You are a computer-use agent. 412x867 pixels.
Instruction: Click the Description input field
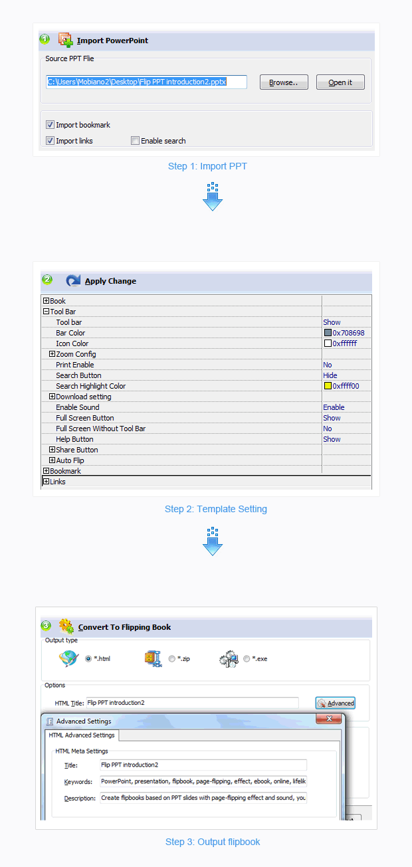(203, 798)
